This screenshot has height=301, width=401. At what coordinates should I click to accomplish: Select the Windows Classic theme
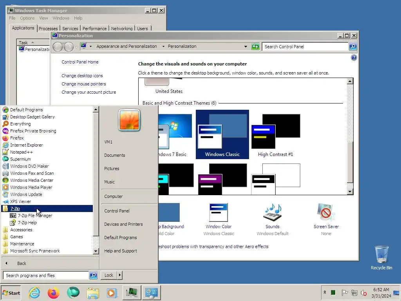tap(222, 134)
